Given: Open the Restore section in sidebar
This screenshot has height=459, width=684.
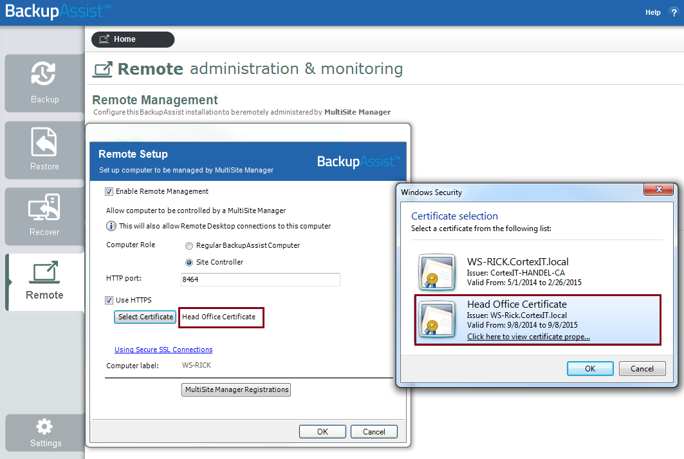Looking at the screenshot, I should click(x=44, y=150).
